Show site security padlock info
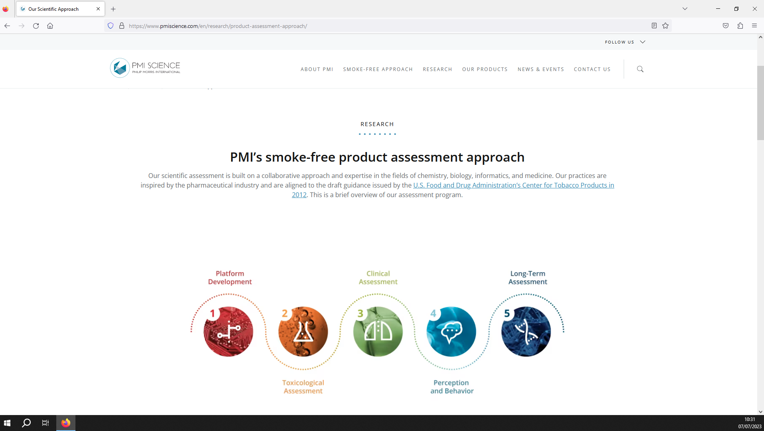764x431 pixels. point(122,26)
